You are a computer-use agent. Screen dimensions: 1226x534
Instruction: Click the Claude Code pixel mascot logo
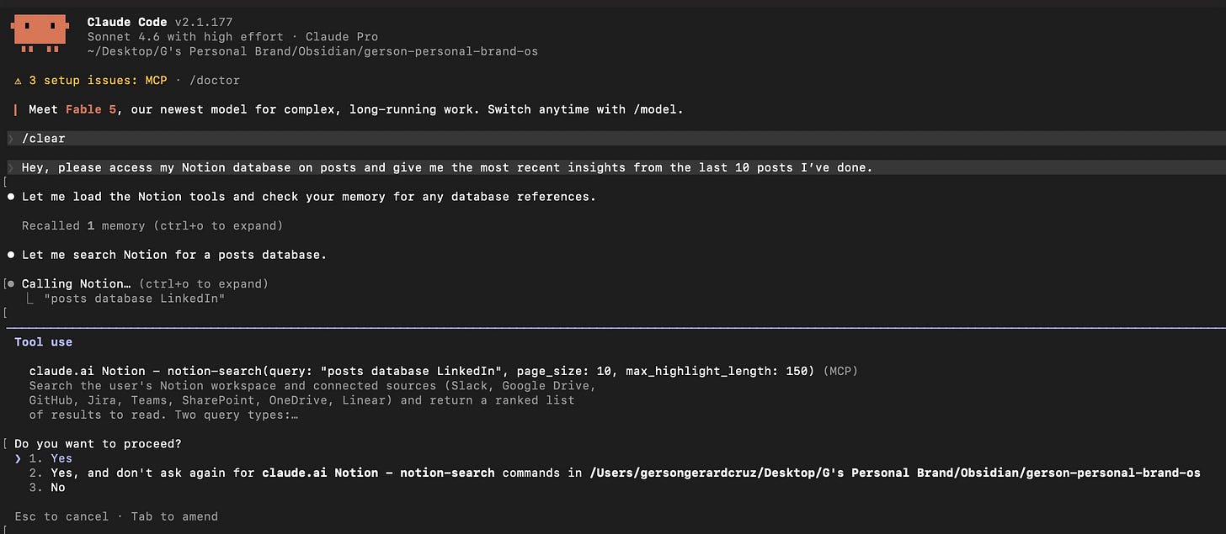click(x=39, y=34)
